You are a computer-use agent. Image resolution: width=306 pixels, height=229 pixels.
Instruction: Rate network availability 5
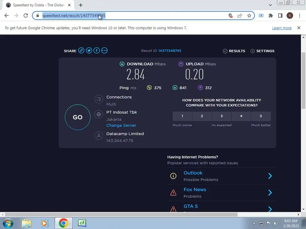[261, 116]
